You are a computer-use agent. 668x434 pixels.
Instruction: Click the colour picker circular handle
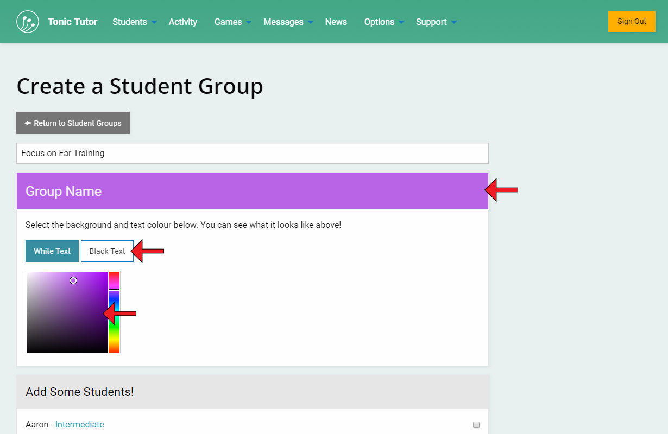pyautogui.click(x=73, y=280)
